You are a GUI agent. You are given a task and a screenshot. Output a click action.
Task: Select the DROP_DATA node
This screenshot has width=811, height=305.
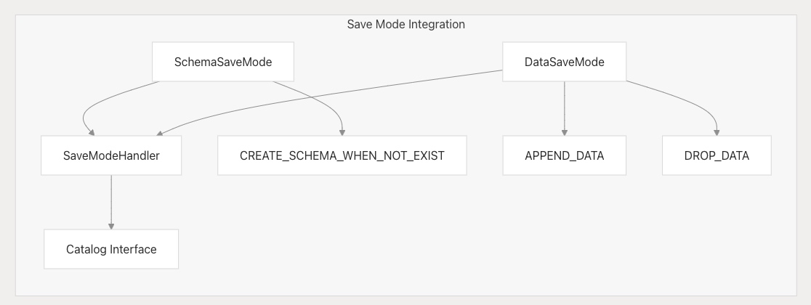(717, 155)
